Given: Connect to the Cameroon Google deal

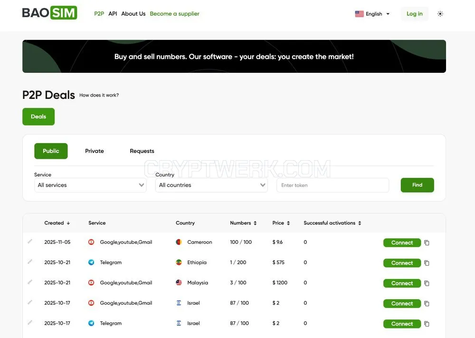Looking at the screenshot, I should pyautogui.click(x=402, y=243).
